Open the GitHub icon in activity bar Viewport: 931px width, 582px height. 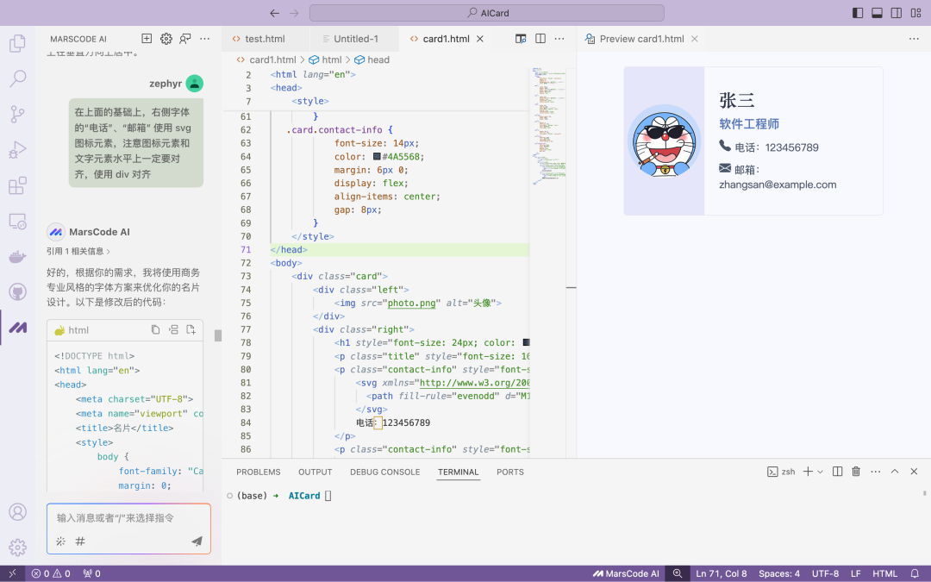click(17, 292)
